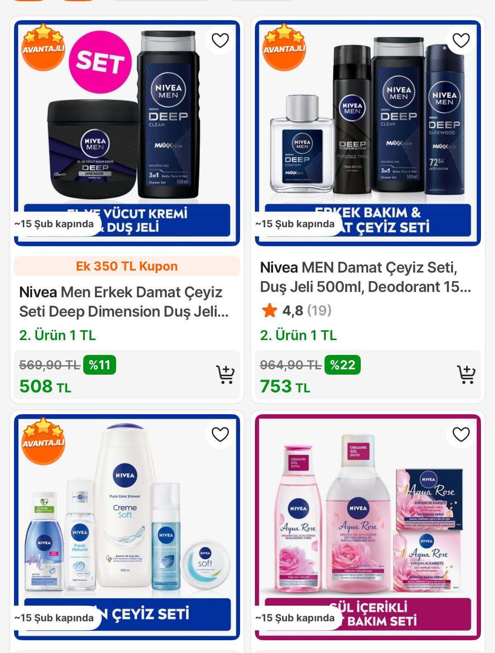Image resolution: width=495 pixels, height=653 pixels.
Task: Open the Creme Soft çeyiz seti image
Action: [127, 527]
